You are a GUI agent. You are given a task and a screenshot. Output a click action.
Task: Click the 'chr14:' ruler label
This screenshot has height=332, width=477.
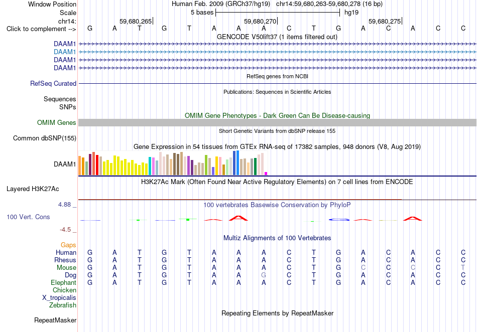67,21
